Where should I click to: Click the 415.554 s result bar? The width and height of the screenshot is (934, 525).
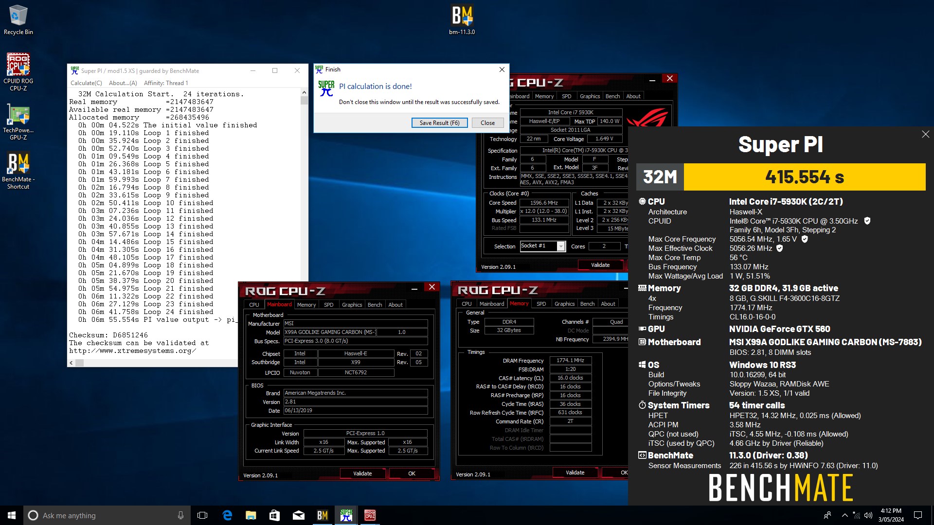pos(805,177)
